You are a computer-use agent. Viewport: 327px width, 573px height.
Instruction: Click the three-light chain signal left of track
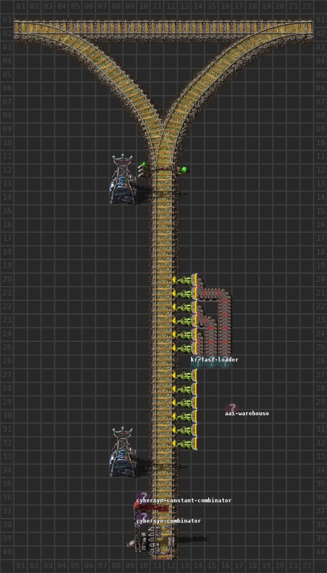[143, 169]
